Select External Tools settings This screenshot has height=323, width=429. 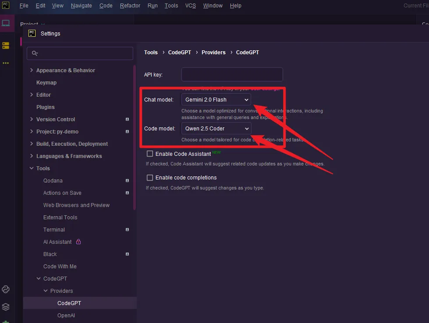click(x=60, y=217)
